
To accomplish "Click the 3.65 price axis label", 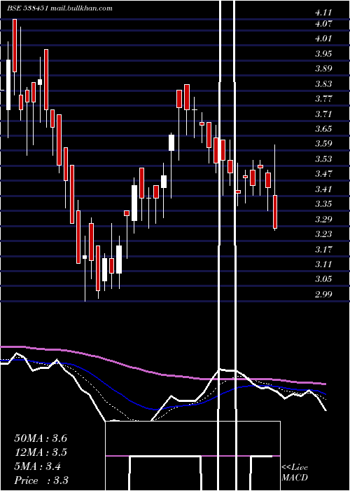I will tap(323, 128).
